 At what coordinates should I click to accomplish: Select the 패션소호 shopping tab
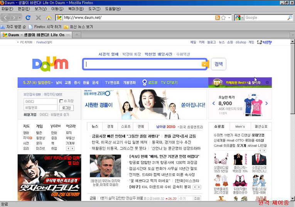point(261,127)
